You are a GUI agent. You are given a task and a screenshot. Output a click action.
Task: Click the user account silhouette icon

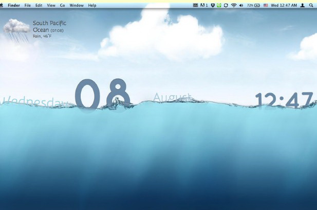point(302,5)
